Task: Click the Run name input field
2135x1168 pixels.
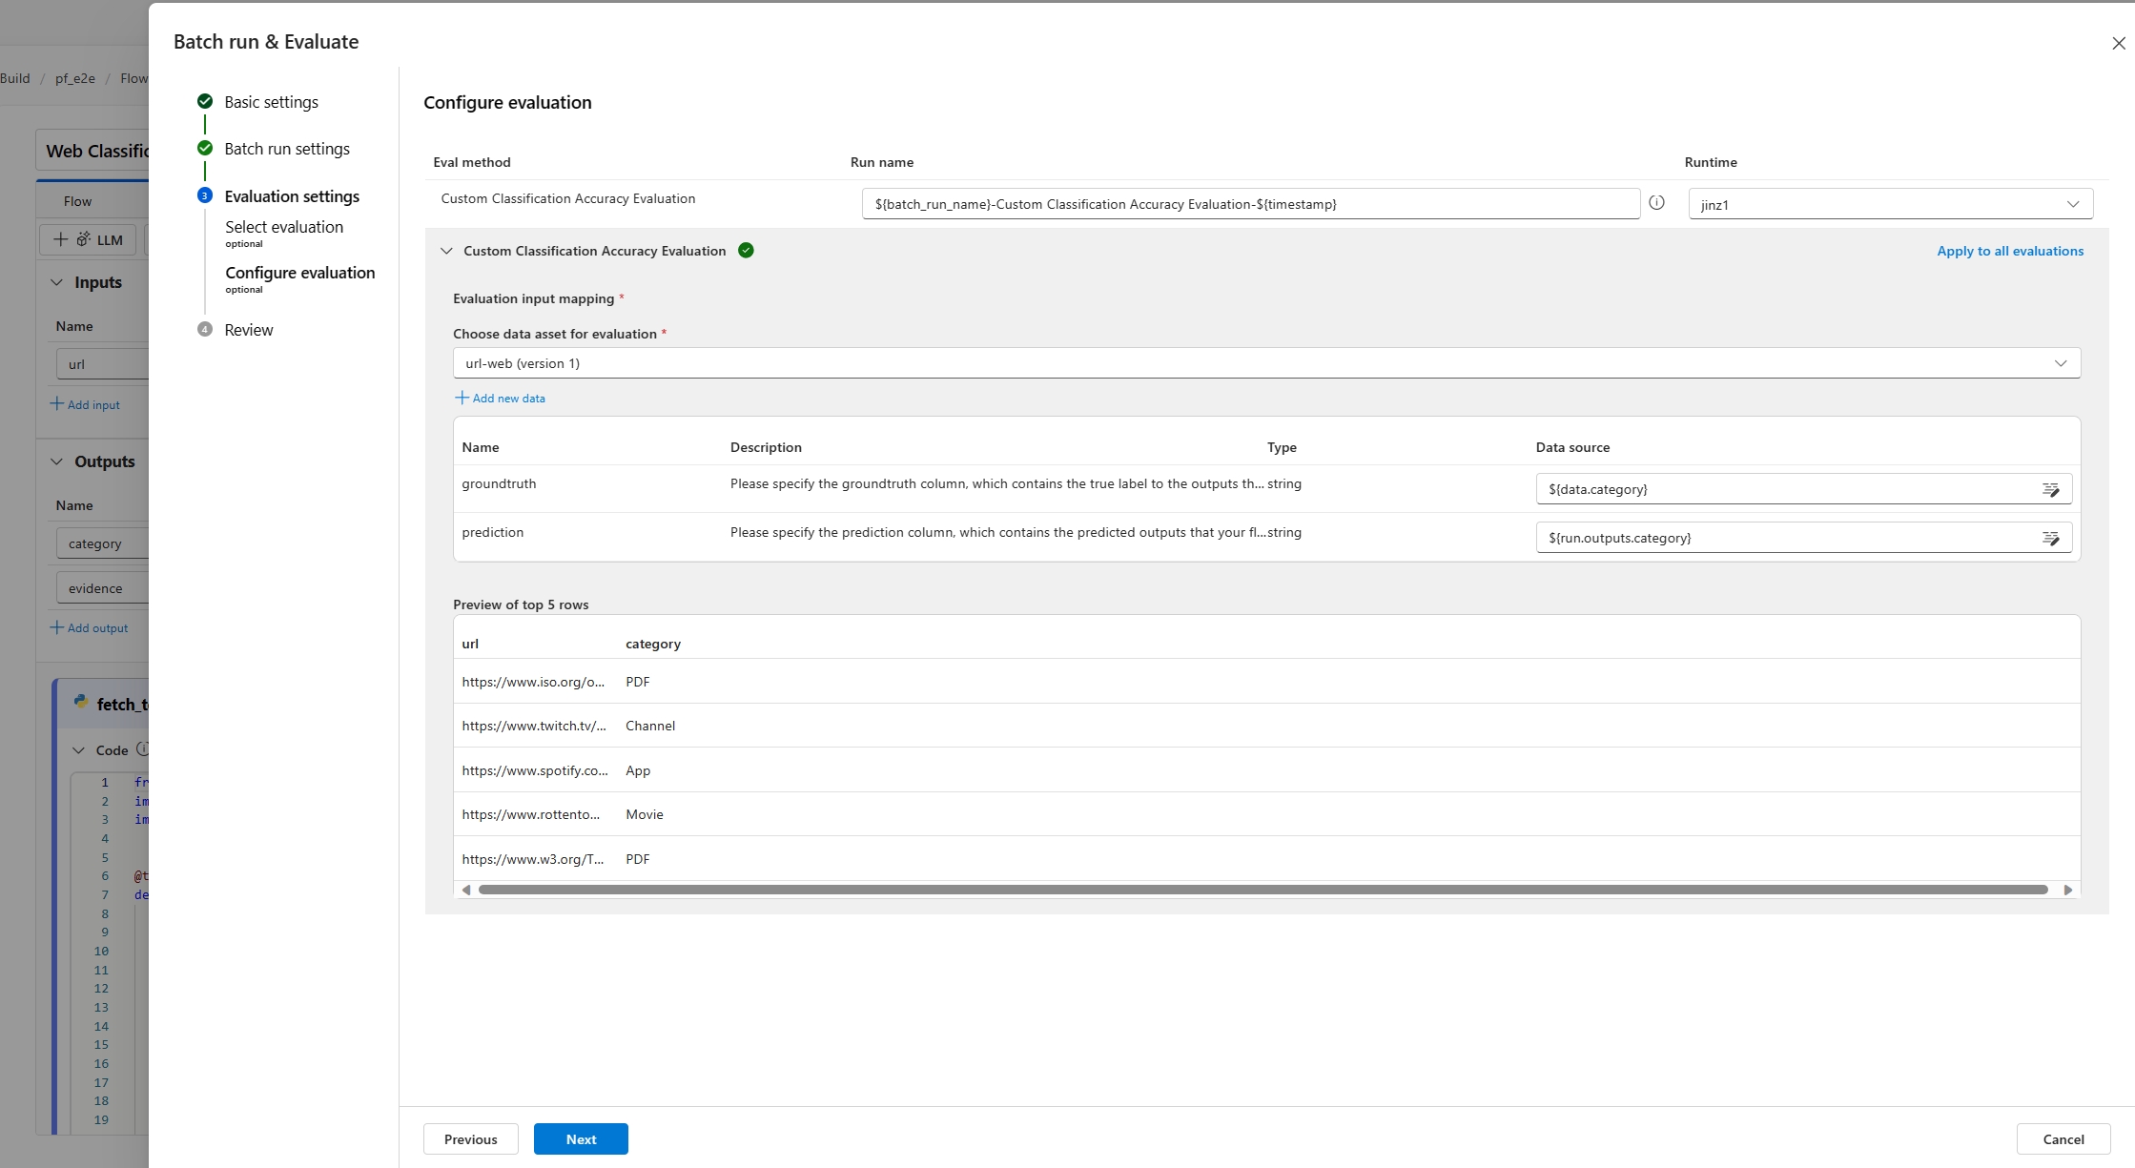Action: click(1250, 204)
